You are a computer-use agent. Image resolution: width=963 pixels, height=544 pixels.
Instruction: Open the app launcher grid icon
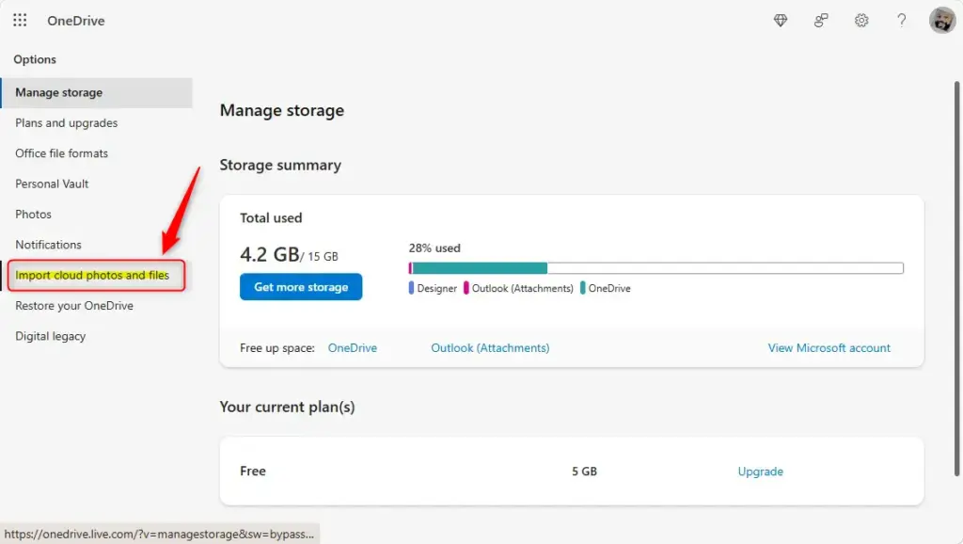tap(20, 21)
